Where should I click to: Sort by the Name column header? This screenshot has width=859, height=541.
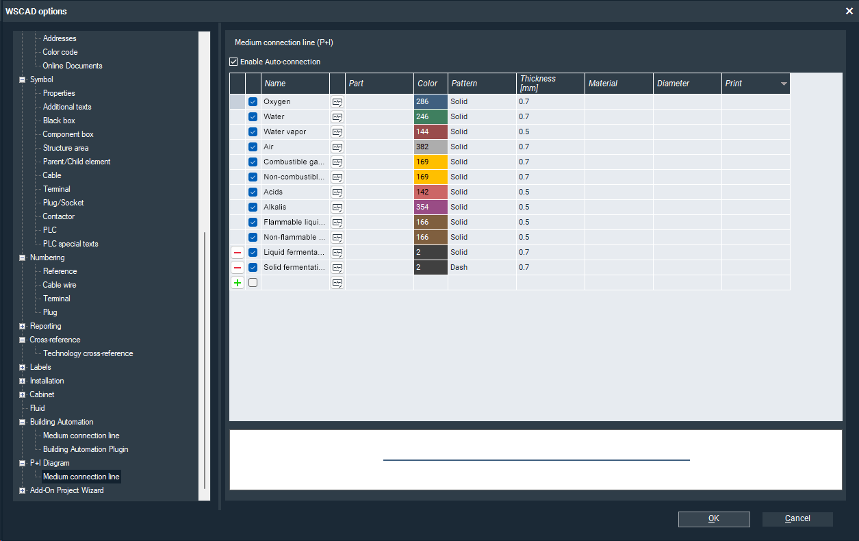[x=295, y=84]
